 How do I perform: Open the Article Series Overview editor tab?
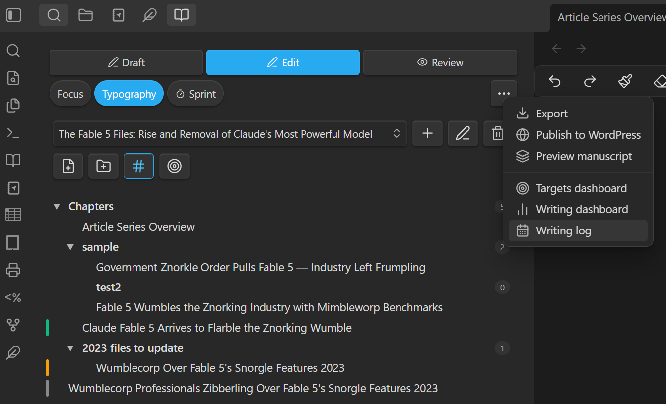[x=608, y=18]
